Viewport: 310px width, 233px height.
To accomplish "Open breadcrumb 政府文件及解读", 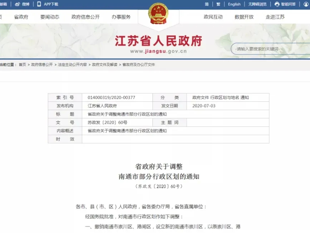I will (104, 65).
